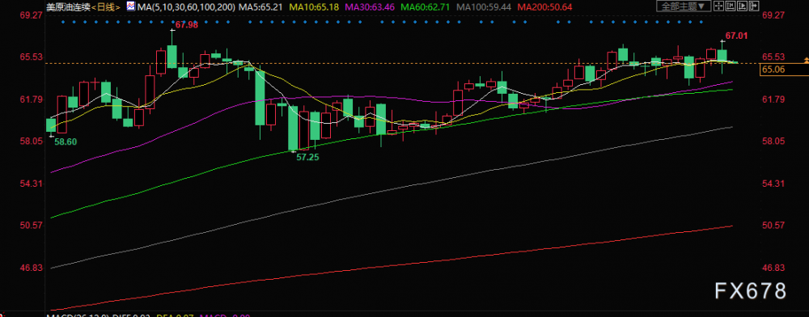Select the white MA5:65.21 line label
The width and height of the screenshot is (809, 317).
(x=260, y=7)
